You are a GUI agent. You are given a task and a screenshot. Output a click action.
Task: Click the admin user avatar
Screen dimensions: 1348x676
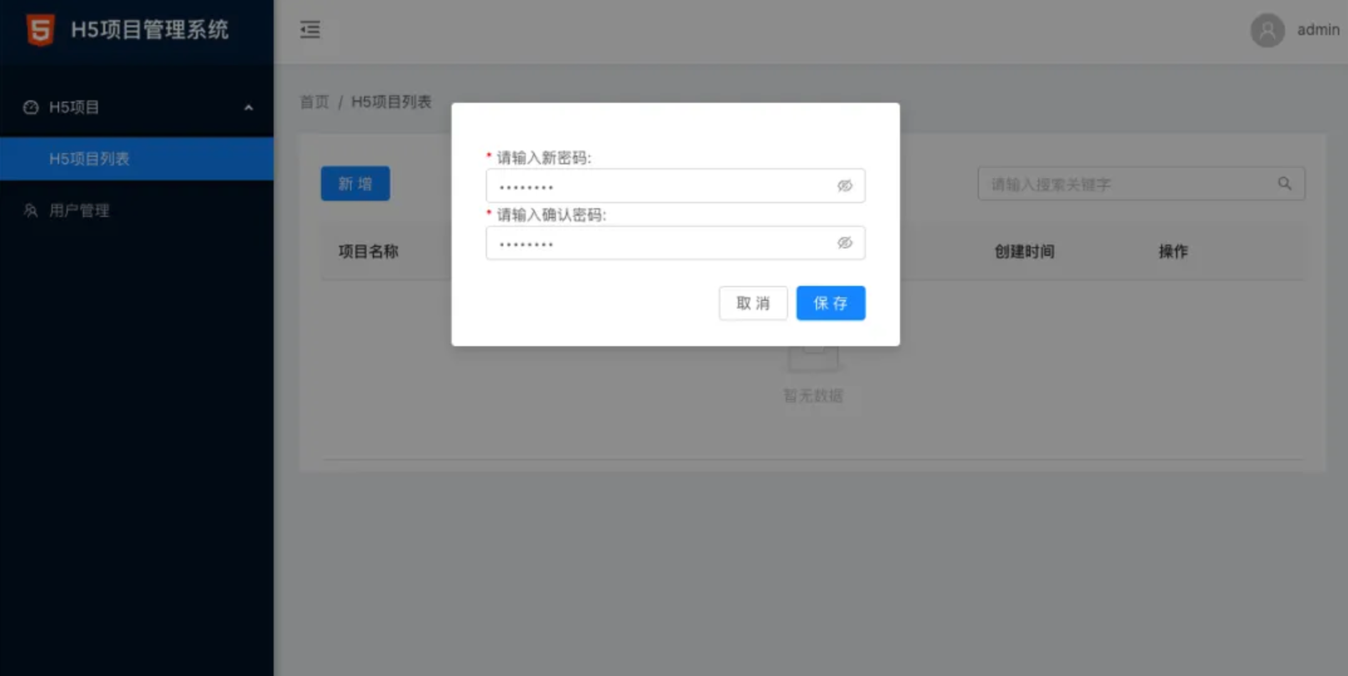(1267, 30)
